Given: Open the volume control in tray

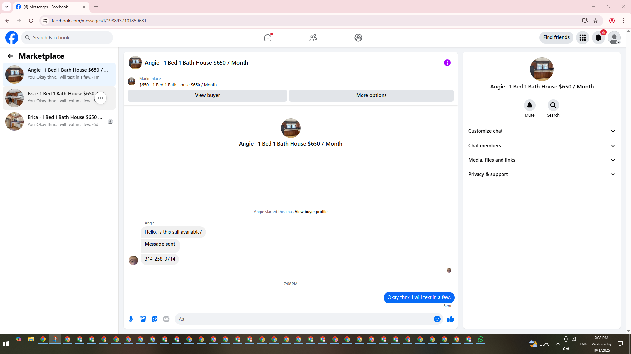Looking at the screenshot, I should pyautogui.click(x=566, y=349).
